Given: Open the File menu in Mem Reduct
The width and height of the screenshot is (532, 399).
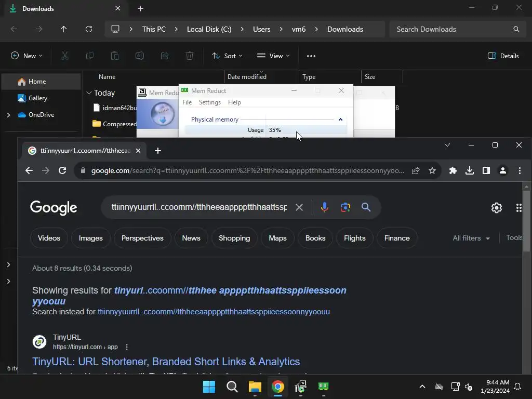Looking at the screenshot, I should (x=187, y=102).
